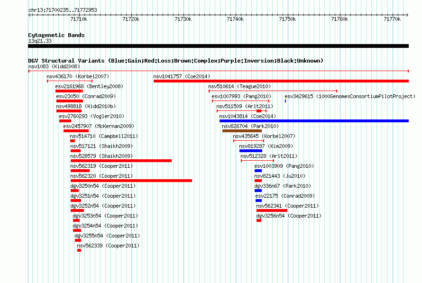
Task: Open the esv2760293 (Vogler2010) label
Action: pos(92,116)
